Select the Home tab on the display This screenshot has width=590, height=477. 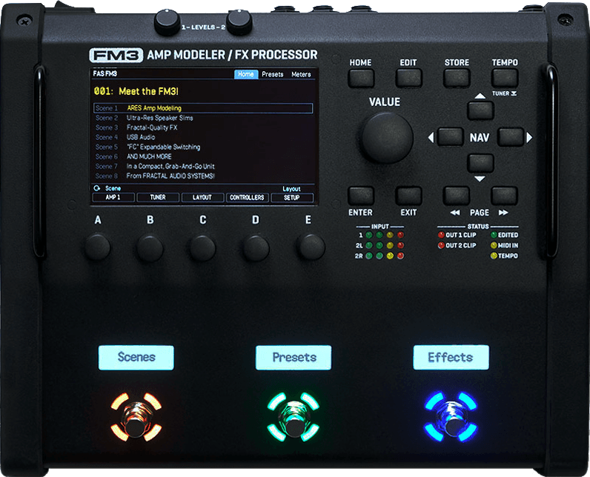click(x=245, y=74)
